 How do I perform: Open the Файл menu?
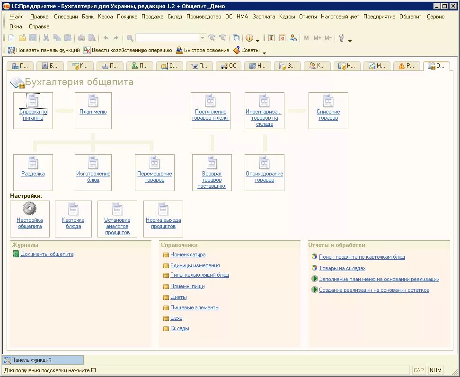coord(17,17)
